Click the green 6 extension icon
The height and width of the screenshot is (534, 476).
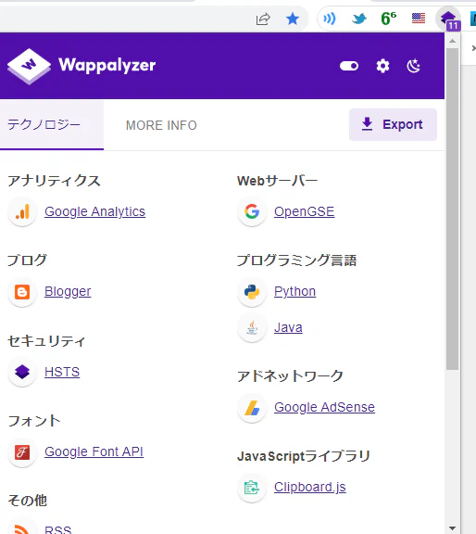[x=389, y=19]
